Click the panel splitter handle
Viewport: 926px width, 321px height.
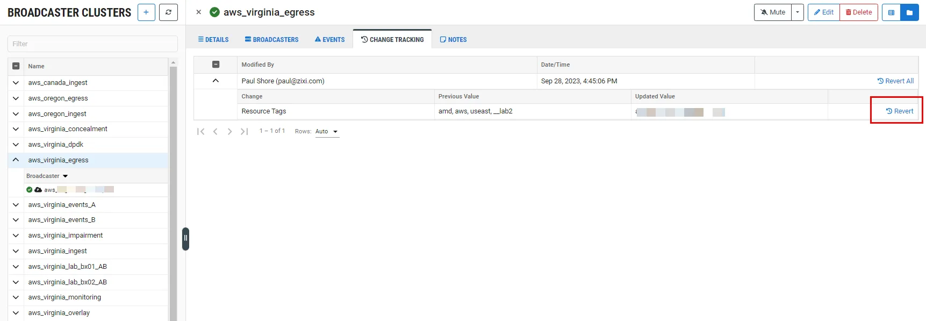[185, 239]
